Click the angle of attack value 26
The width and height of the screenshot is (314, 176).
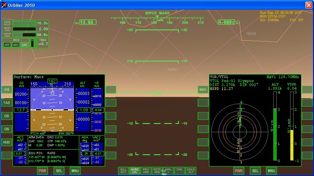tap(86, 154)
